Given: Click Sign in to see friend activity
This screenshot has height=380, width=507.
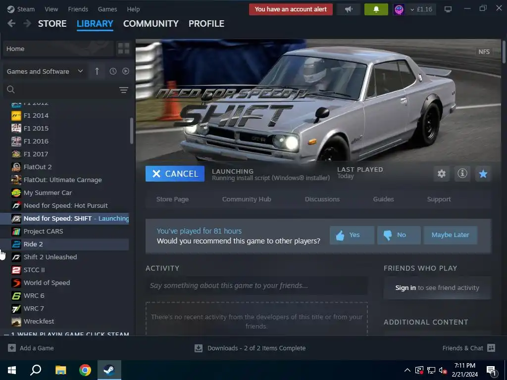Looking at the screenshot, I should coord(406,288).
